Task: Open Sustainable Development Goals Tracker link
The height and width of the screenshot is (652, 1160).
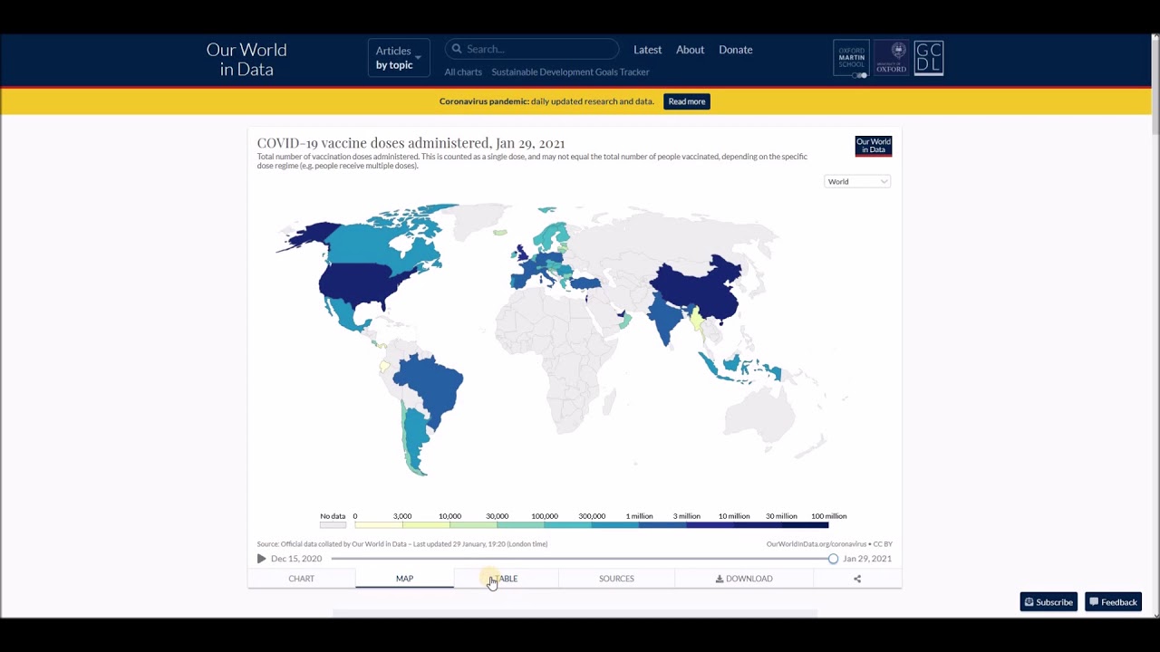Action: pos(570,72)
